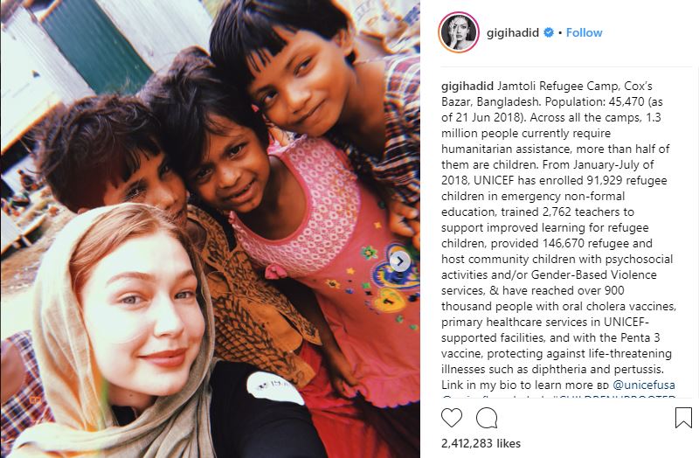
Task: Click the word UNICEF after 2018 in caption
Action: pos(494,181)
